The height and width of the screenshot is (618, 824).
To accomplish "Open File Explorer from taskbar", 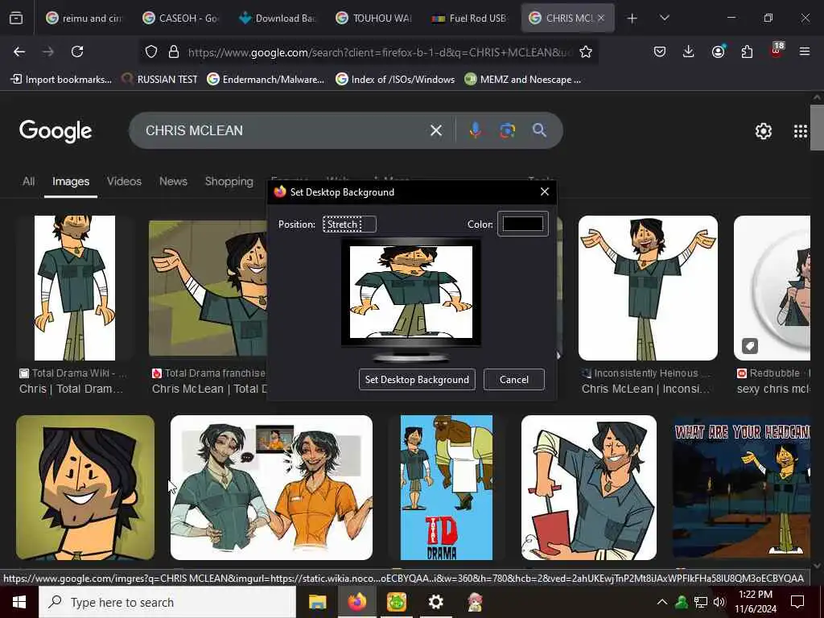I will click(x=317, y=602).
